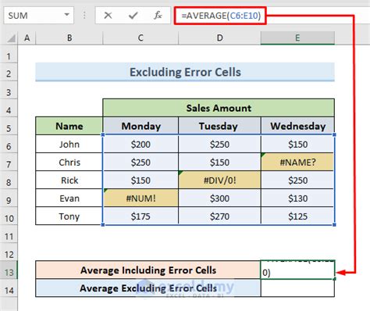Image resolution: width=370 pixels, height=311 pixels.
Task: Select the cell containing Evan
Action: [69, 198]
